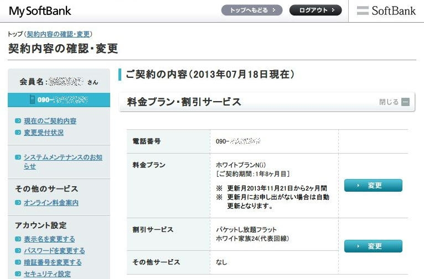Select the パケットし放題フラット text
The width and height of the screenshot is (424, 279).
[x=246, y=230]
